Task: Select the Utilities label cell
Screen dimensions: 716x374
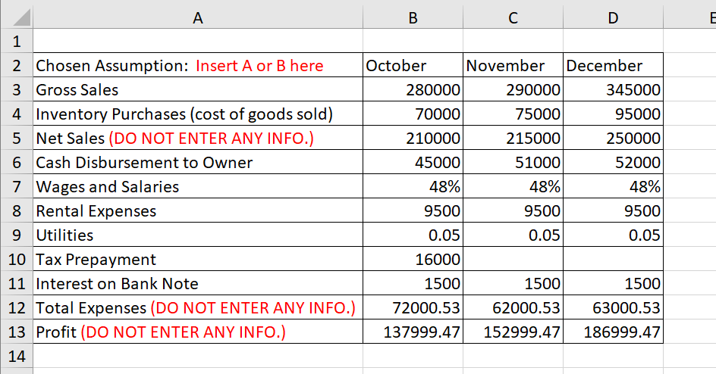Action: click(x=198, y=235)
